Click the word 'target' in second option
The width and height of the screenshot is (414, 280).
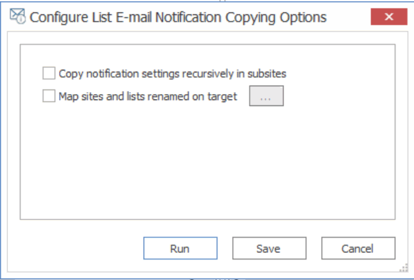[222, 97]
